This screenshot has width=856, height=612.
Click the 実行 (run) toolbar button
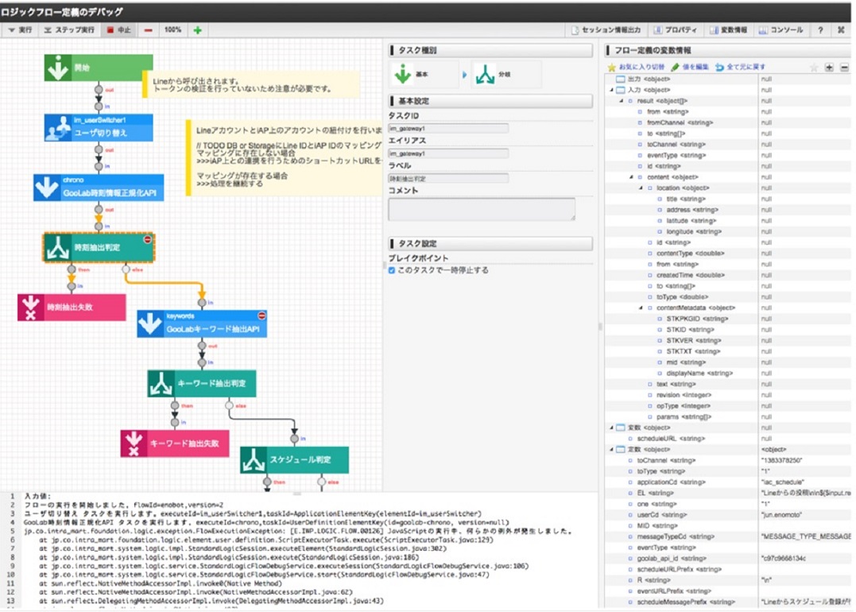[x=20, y=30]
